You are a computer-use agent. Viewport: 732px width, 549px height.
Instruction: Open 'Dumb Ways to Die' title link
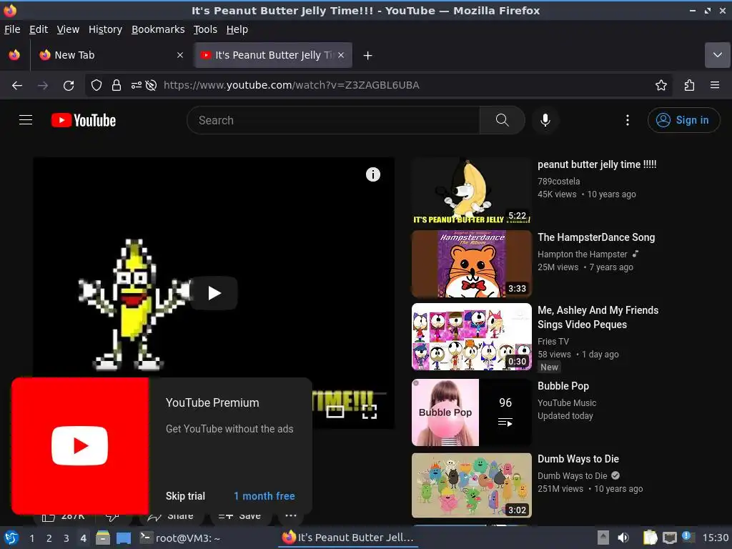[578, 459]
